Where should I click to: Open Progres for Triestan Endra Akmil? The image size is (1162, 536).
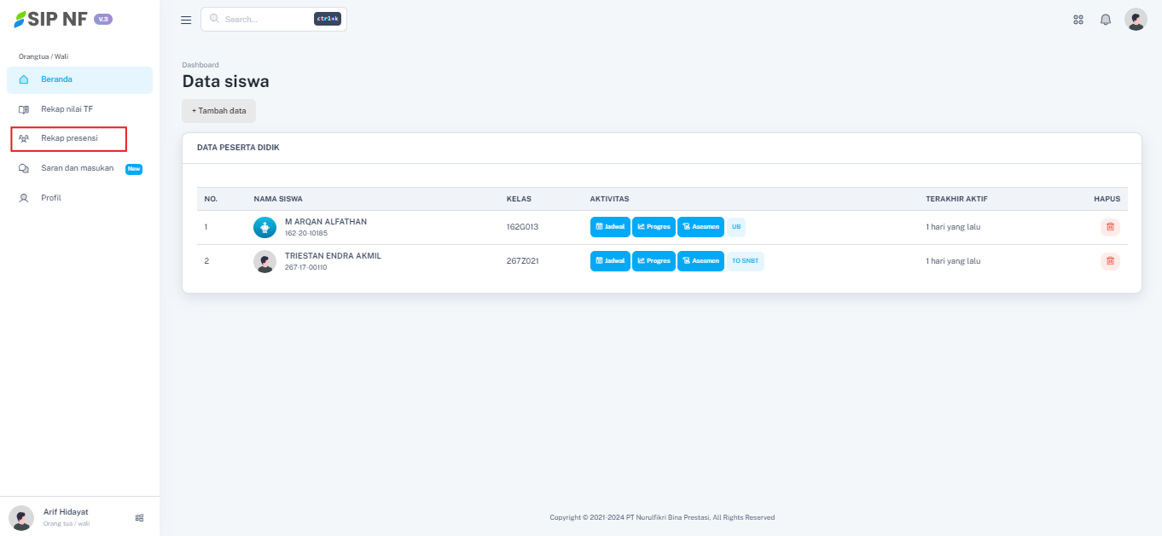654,261
